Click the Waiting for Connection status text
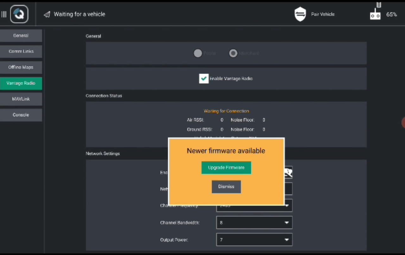Image resolution: width=405 pixels, height=255 pixels. pos(226,111)
